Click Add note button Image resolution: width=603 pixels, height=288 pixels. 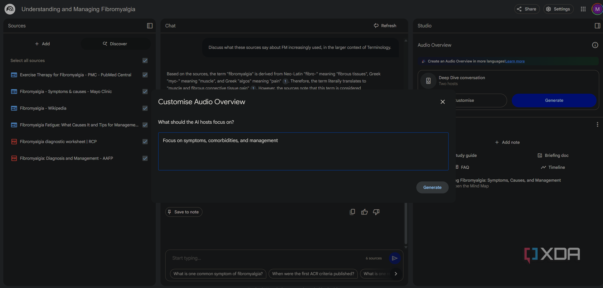pos(507,142)
